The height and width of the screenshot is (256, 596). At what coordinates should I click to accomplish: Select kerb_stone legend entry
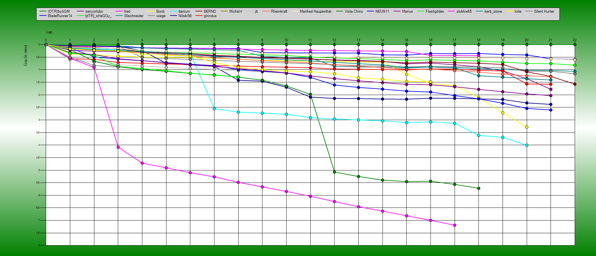click(x=489, y=11)
